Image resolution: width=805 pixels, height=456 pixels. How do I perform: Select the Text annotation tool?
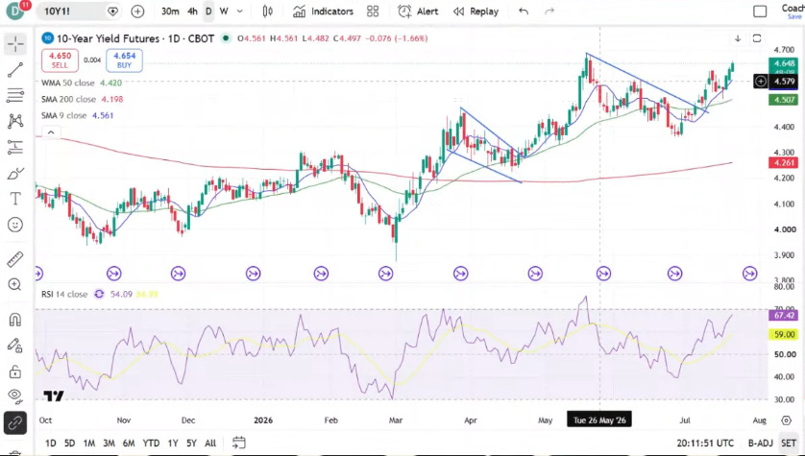[15, 199]
